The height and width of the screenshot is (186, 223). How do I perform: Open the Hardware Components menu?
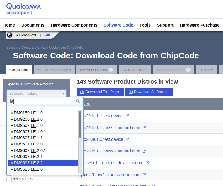coord(74,25)
